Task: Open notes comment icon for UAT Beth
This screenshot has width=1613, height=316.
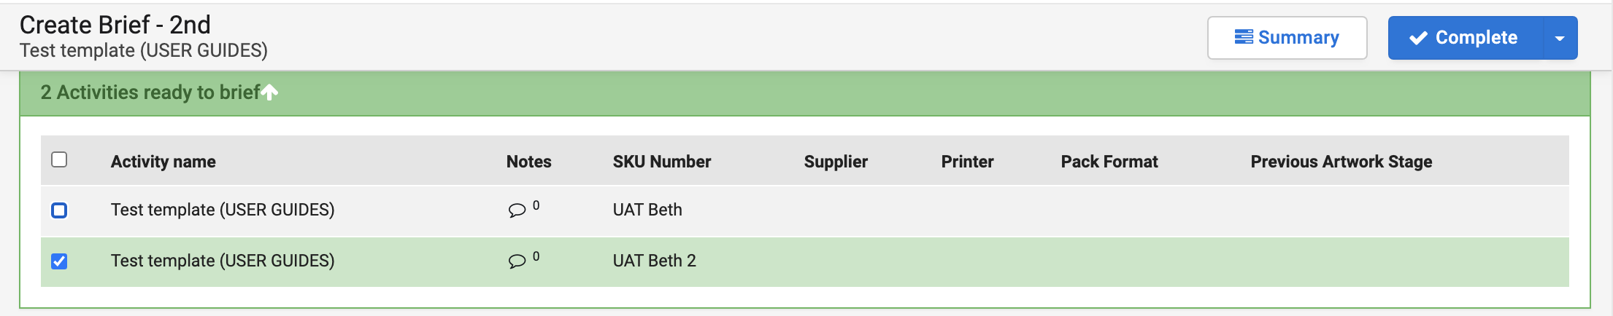Action: tap(517, 210)
